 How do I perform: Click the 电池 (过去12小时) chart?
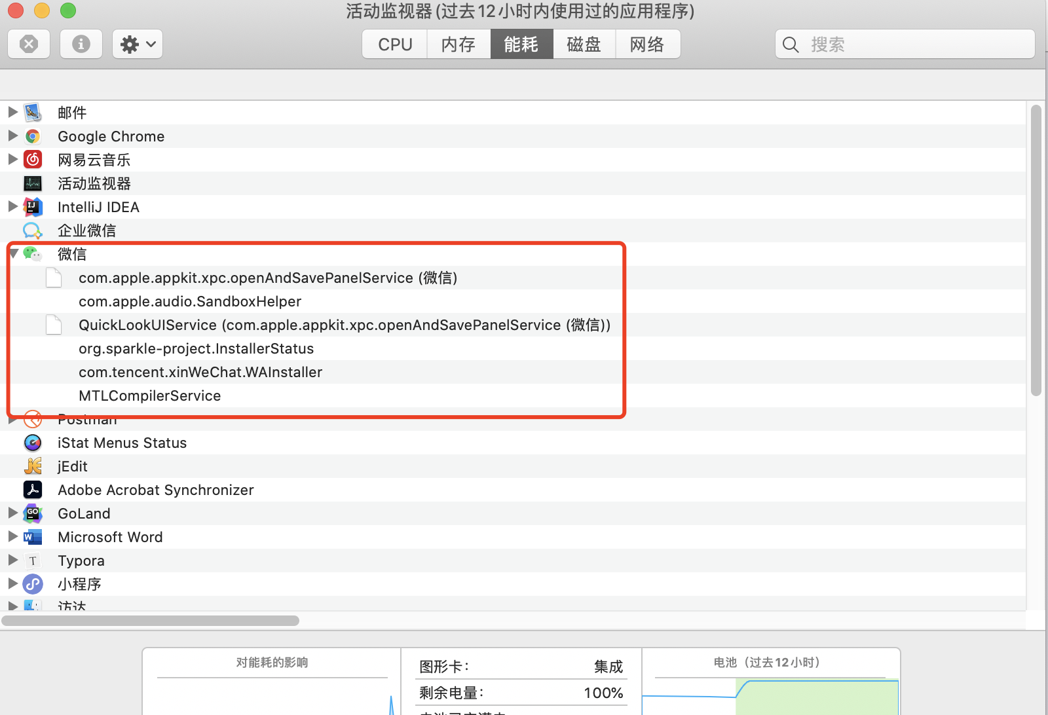tap(770, 697)
